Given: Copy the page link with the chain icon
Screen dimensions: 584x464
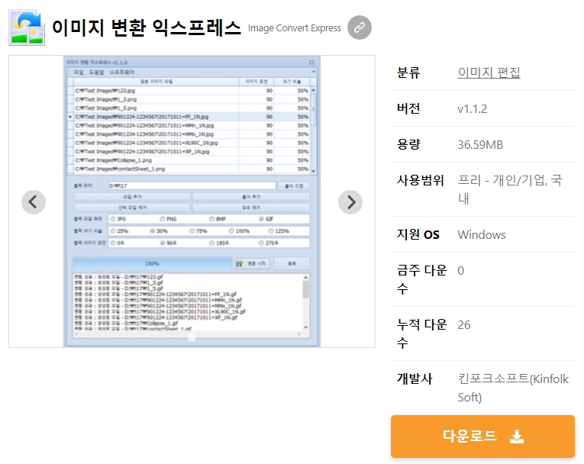Looking at the screenshot, I should [x=359, y=27].
